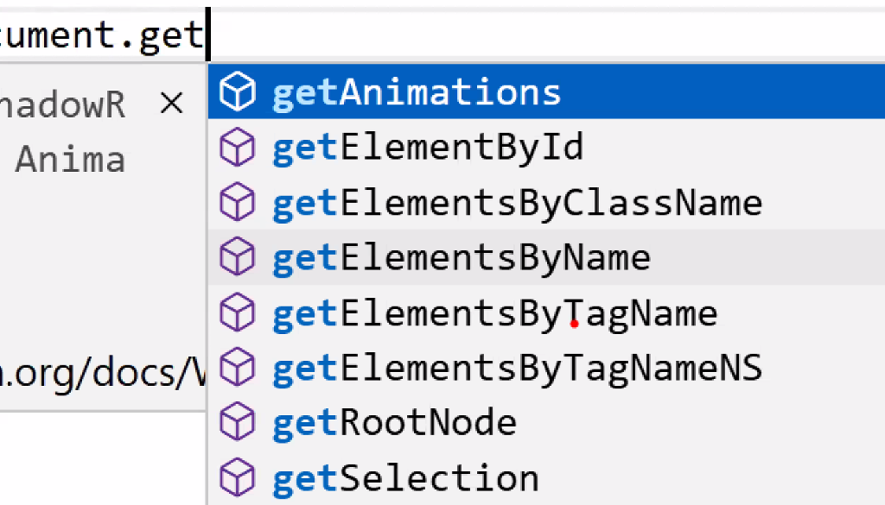The width and height of the screenshot is (885, 505).
Task: Choose the getElementsByTagName entry
Action: 546,312
